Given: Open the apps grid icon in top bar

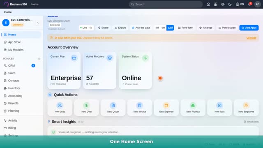Looking at the screenshot, I should pyautogui.click(x=215, y=5).
